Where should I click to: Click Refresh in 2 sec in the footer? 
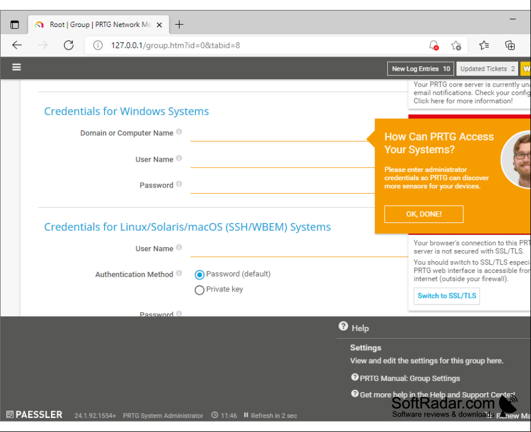pos(273,415)
